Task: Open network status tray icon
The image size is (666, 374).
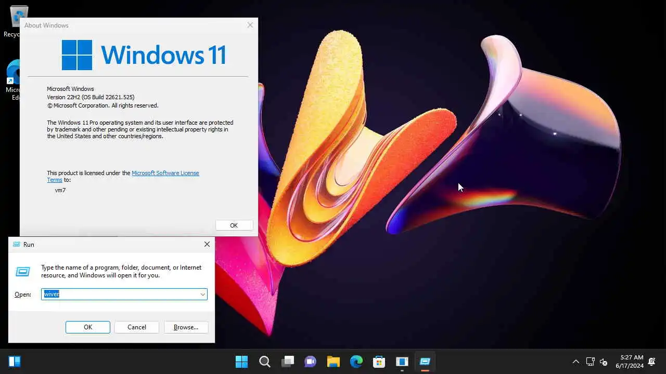Action: pyautogui.click(x=590, y=362)
